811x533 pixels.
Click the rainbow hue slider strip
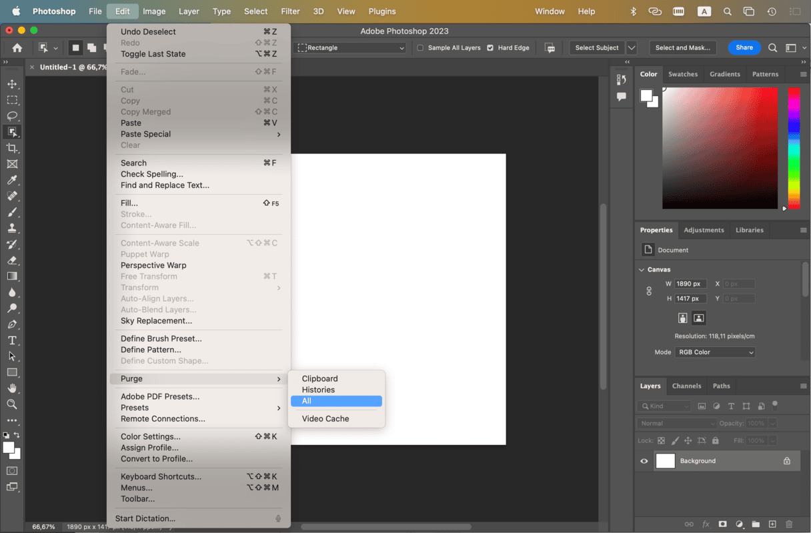[794, 147]
